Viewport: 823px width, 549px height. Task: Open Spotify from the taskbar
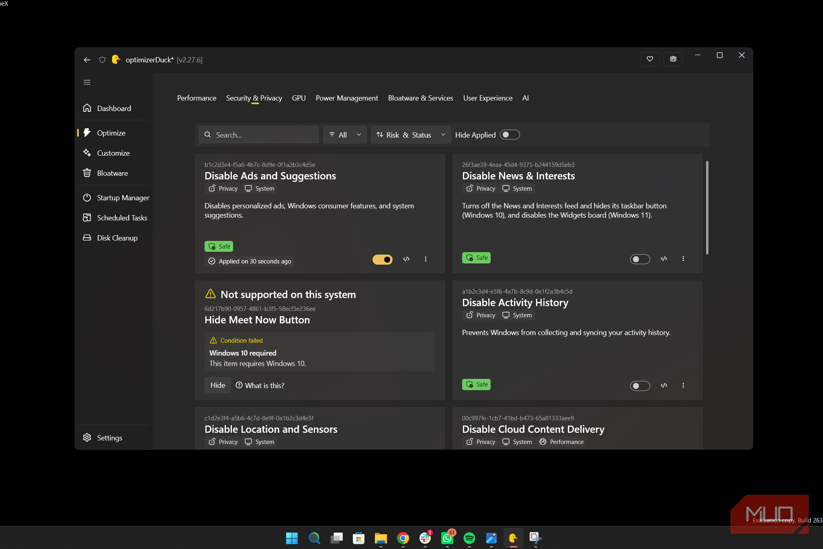(x=469, y=538)
